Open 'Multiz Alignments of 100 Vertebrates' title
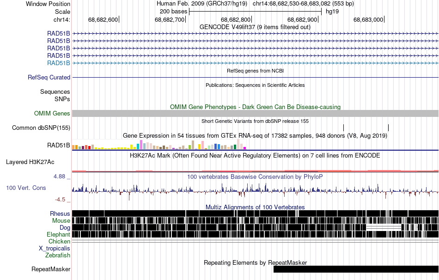 point(255,207)
